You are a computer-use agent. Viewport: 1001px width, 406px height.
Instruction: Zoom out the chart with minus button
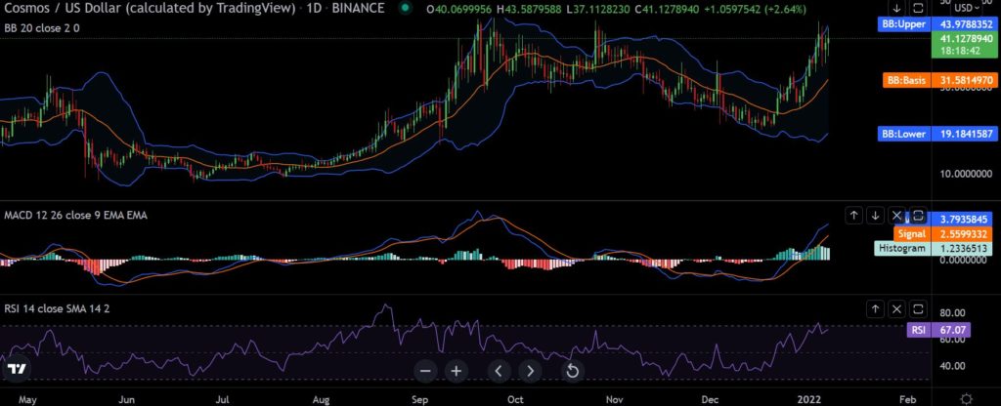click(425, 370)
